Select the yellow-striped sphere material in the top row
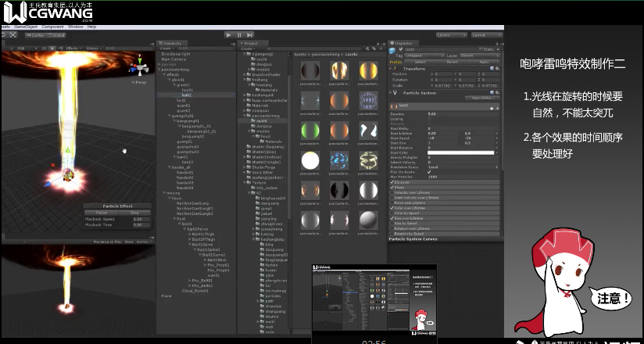This screenshot has height=344, width=644. point(368,70)
